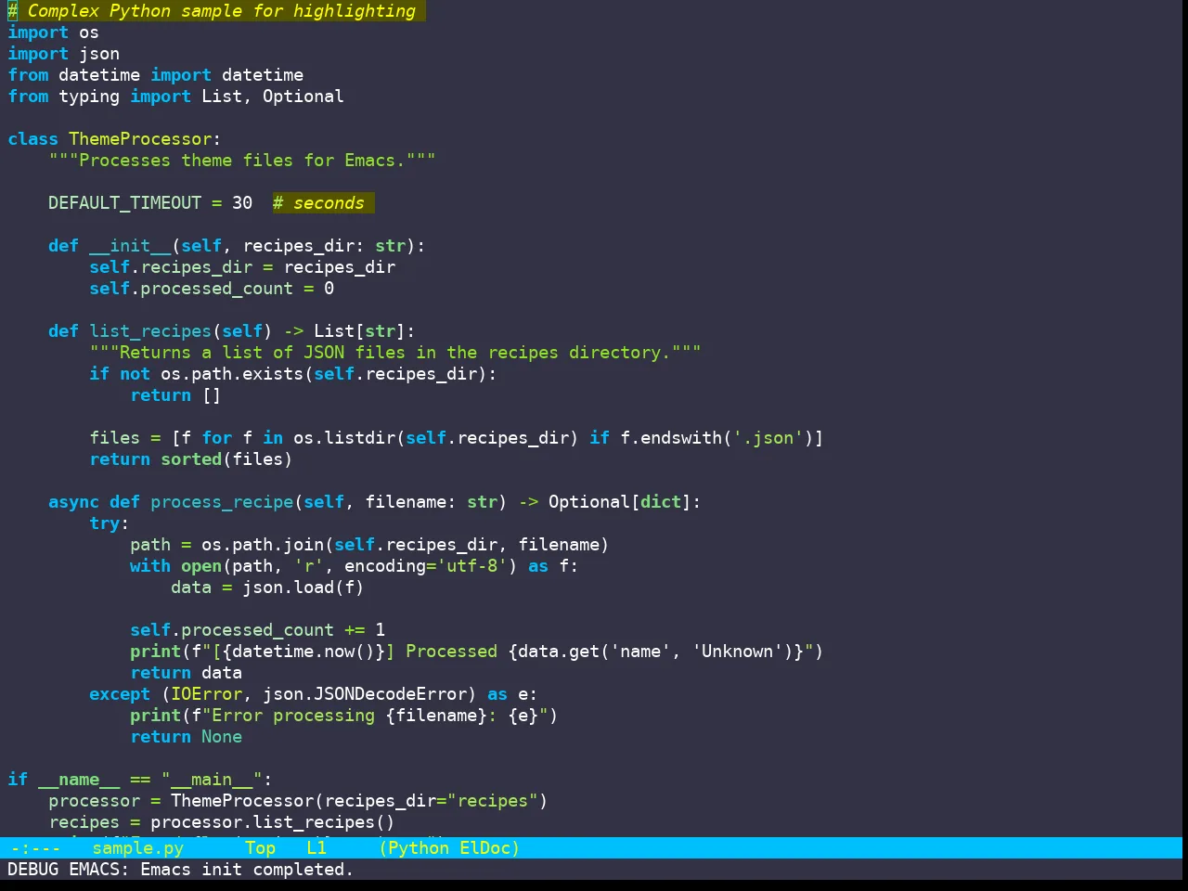The width and height of the screenshot is (1188, 891).
Task: Click the 'Unknown' string literal
Action: 738,652
